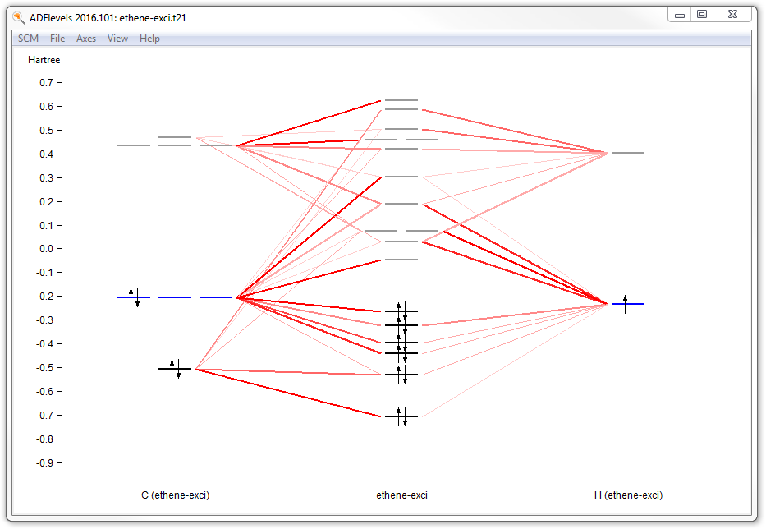Open the View menu
Screen dimensions: 766x529
(x=117, y=39)
